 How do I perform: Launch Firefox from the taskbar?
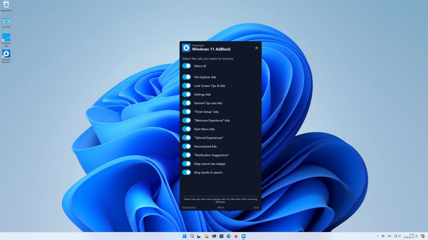(x=236, y=236)
